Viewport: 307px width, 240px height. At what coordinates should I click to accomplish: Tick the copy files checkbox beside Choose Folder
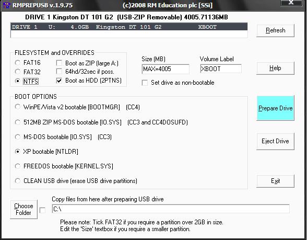pyautogui.click(x=42, y=210)
